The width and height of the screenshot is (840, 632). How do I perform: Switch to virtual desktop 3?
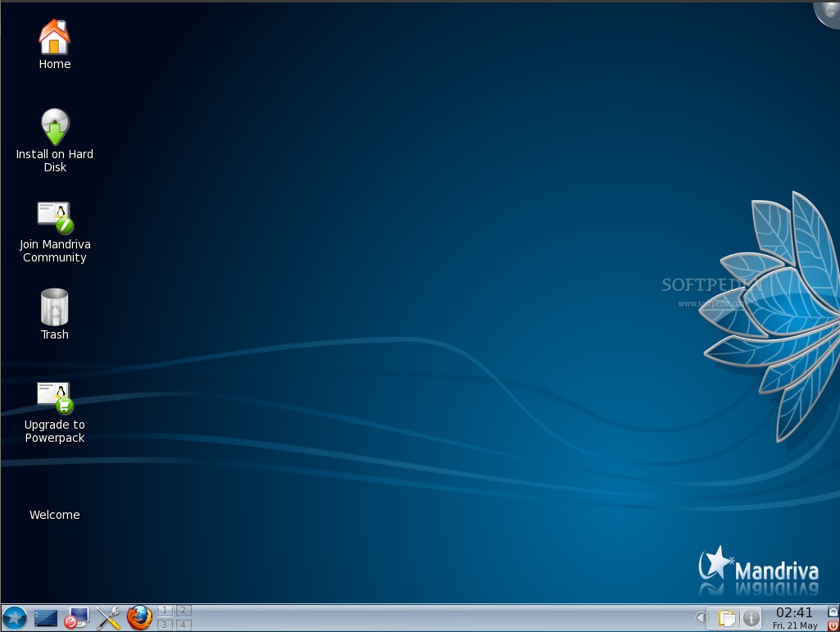click(165, 625)
